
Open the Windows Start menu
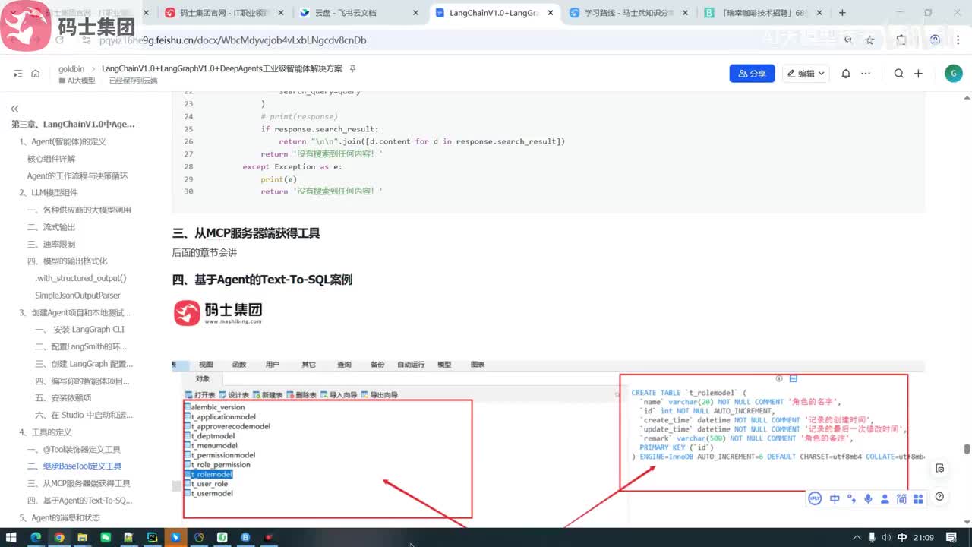tap(12, 537)
